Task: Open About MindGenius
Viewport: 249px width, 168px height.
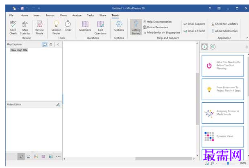Action: pyautogui.click(x=224, y=31)
